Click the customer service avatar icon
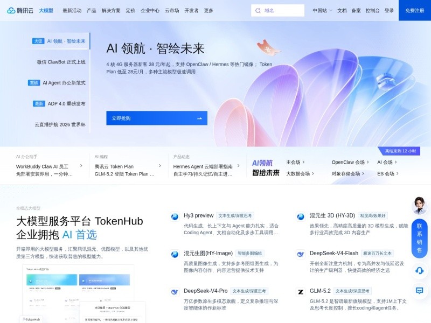 click(x=419, y=206)
